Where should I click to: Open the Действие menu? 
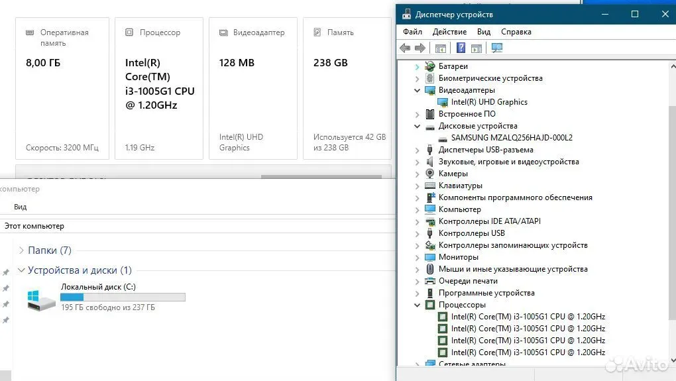click(x=449, y=32)
